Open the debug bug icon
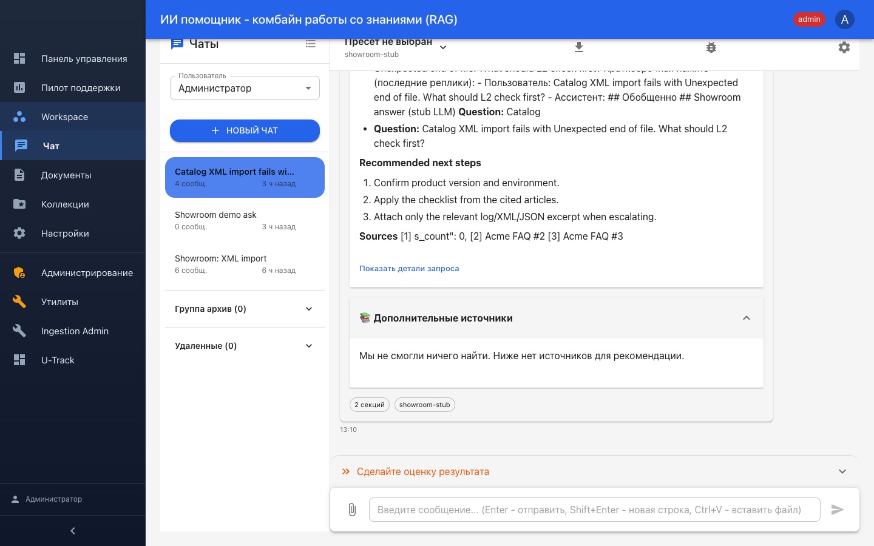The height and width of the screenshot is (546, 874). (711, 47)
